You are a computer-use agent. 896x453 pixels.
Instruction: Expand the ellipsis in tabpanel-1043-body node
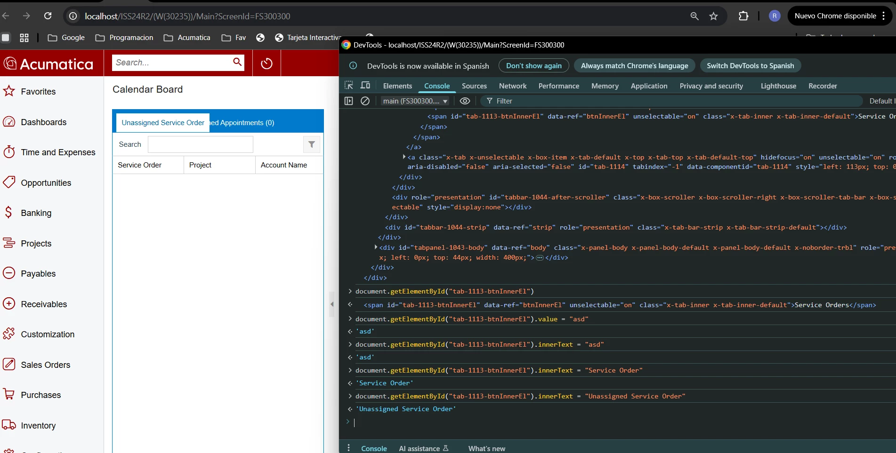click(540, 257)
